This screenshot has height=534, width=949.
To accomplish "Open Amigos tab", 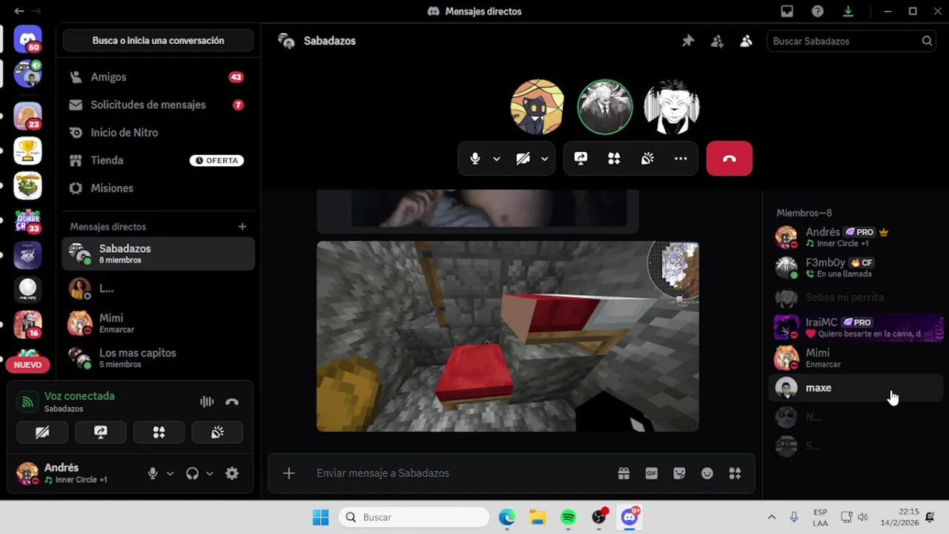I will pyautogui.click(x=158, y=77).
